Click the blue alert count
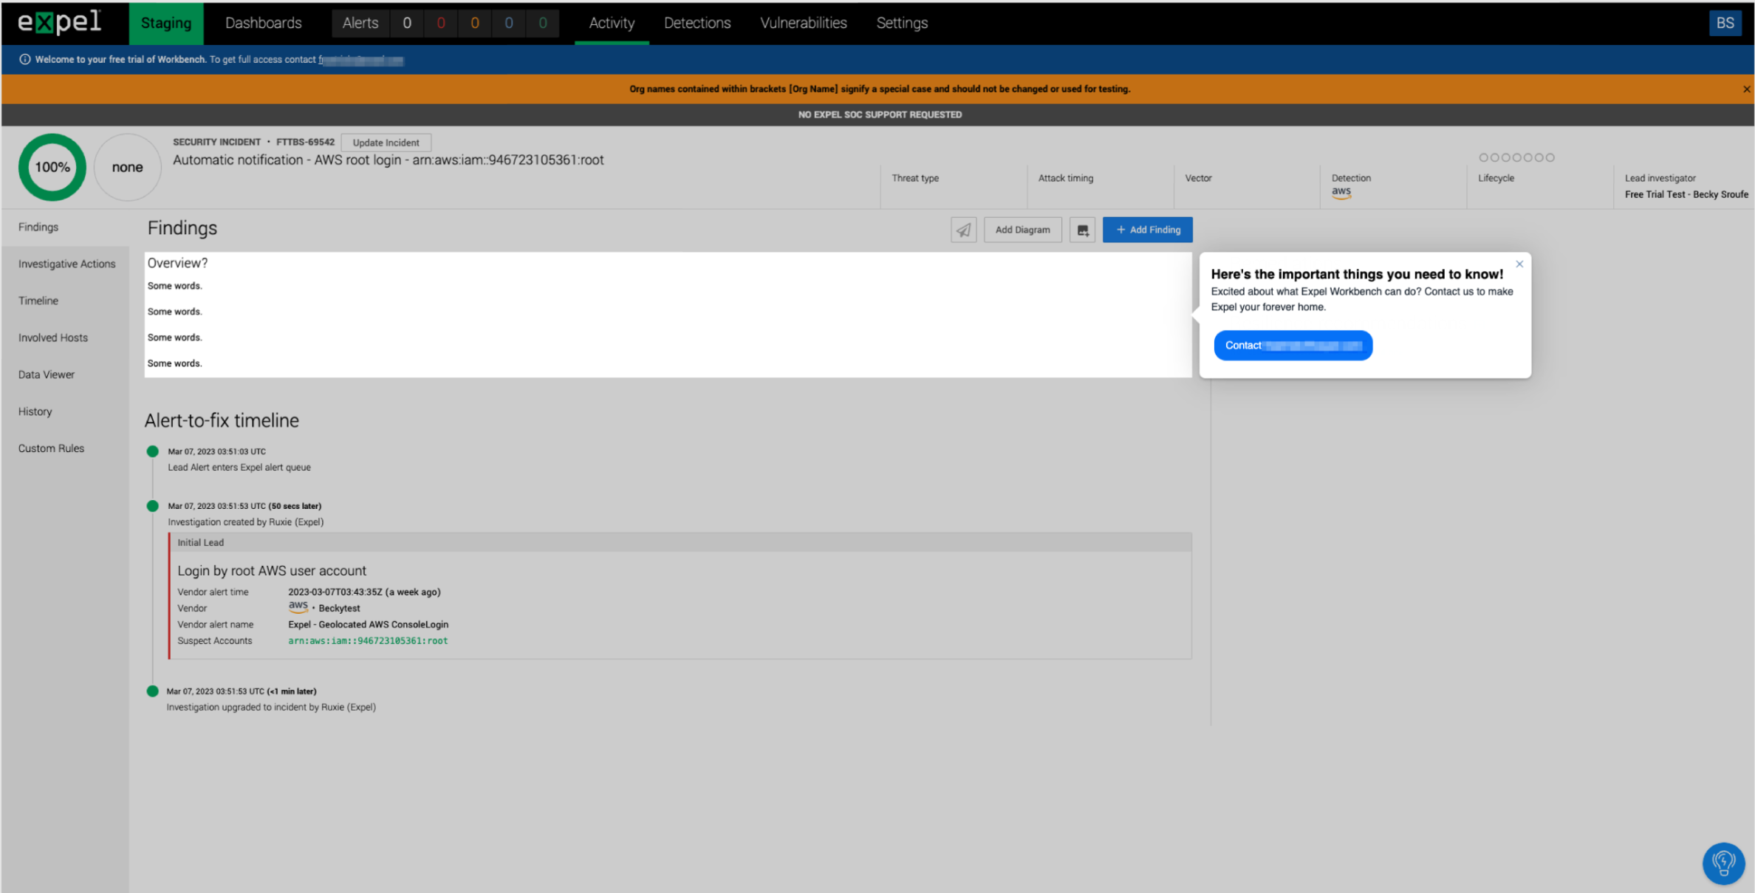1755x893 pixels. [509, 23]
